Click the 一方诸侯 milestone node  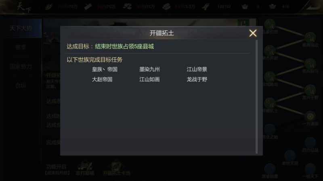point(310,116)
